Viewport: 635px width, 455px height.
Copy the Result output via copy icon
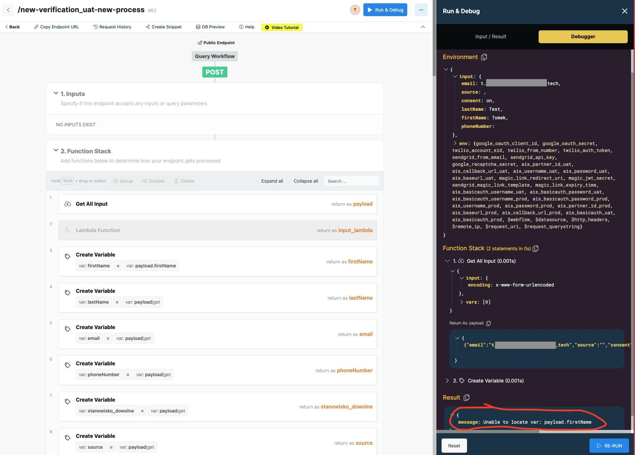point(466,398)
